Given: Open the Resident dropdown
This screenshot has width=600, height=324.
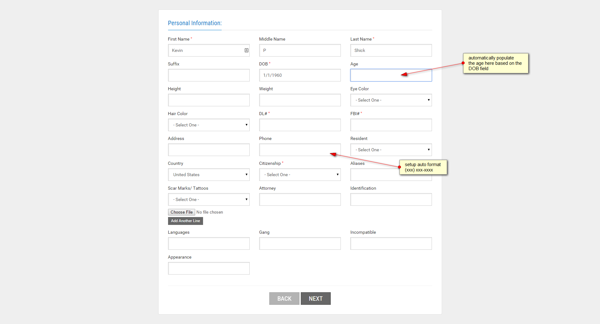Looking at the screenshot, I should (x=391, y=150).
